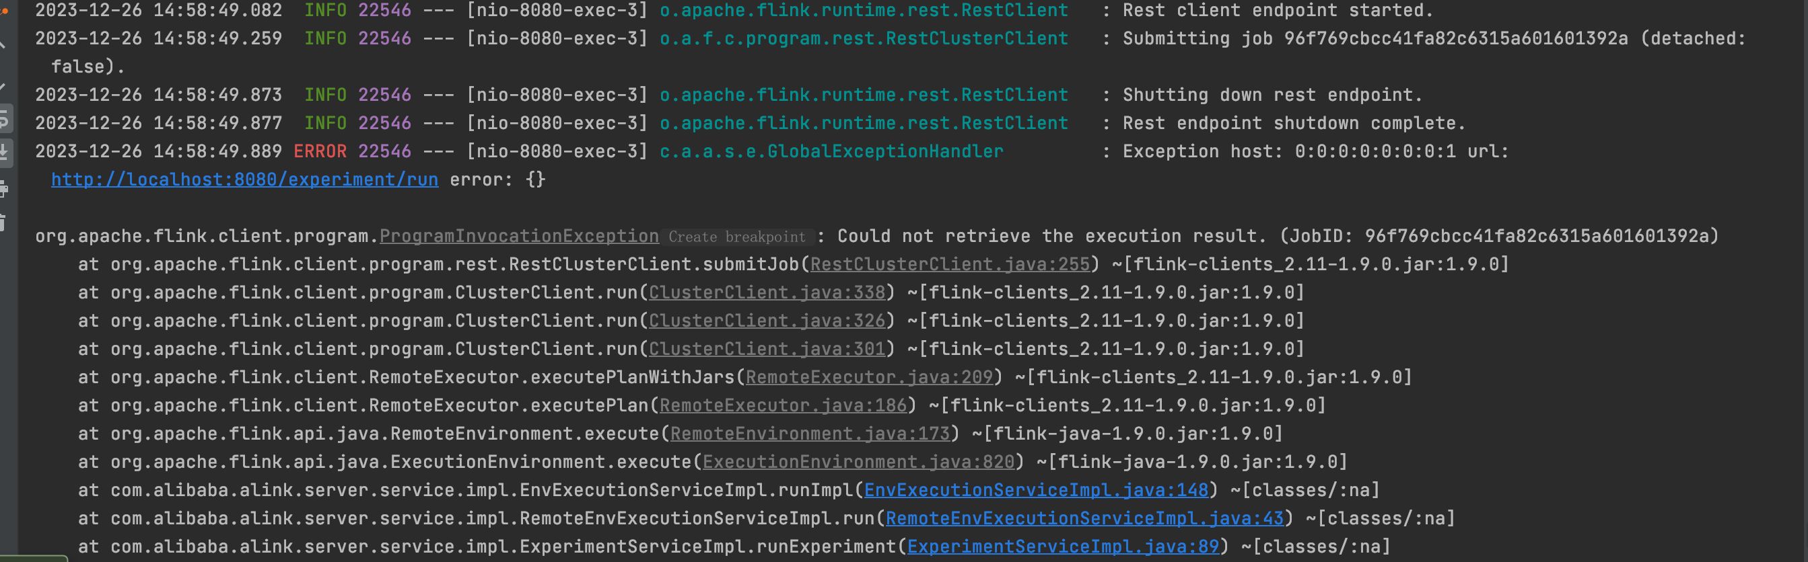The width and height of the screenshot is (1808, 562).
Task: Open RestClusterClient.java:255 stack trace link
Action: coord(950,264)
